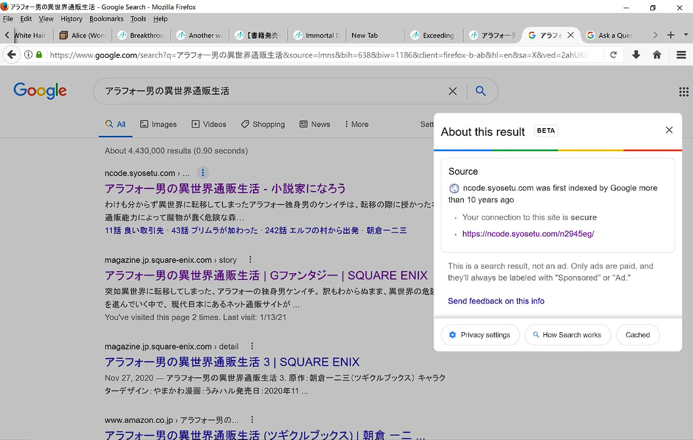Screen dimensions: 693x440
Task: Click the results count text About 4,430,000 results
Action: [x=176, y=150]
